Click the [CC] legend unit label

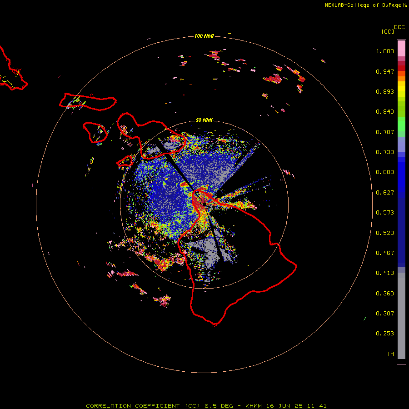click(388, 31)
